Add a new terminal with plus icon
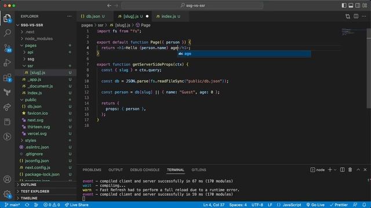Screen dimensions: 371x208 [x=330, y=170]
